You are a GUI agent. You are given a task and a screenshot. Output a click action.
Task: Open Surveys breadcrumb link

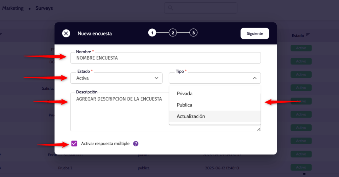tap(44, 8)
